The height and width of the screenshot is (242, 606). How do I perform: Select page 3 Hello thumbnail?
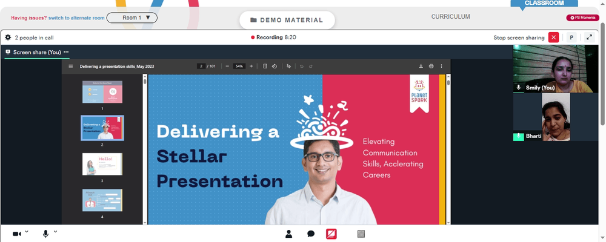(102, 164)
